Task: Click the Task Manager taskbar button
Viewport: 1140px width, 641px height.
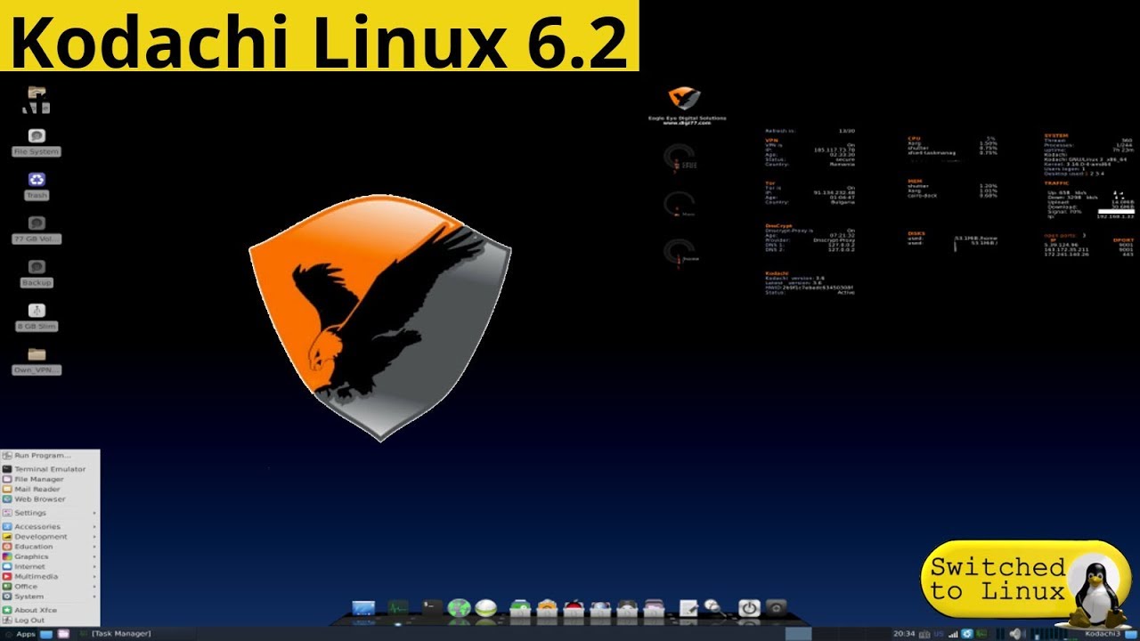Action: 116,634
